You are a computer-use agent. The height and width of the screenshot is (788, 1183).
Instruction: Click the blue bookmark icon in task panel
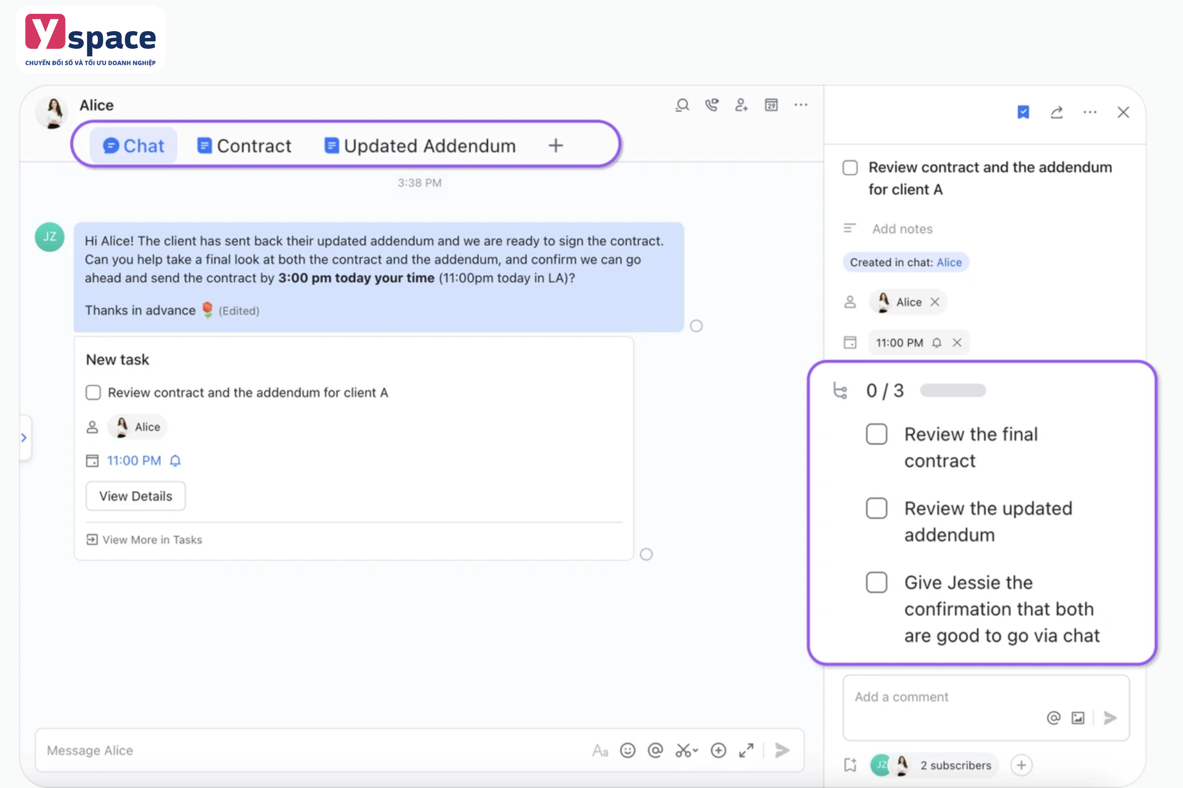(x=1023, y=112)
